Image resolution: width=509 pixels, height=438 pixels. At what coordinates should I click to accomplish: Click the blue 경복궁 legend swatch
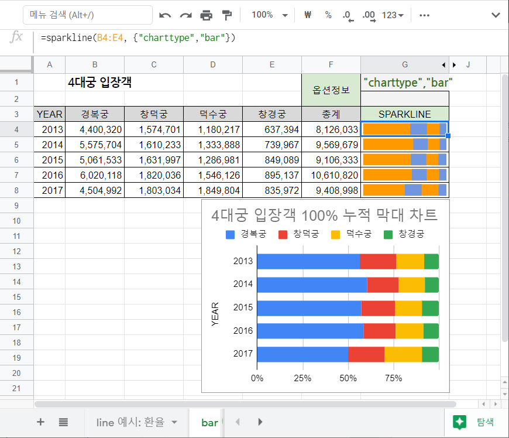[x=231, y=234]
